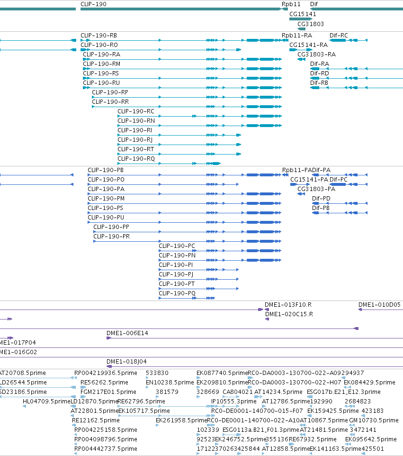Select protein Dif-PB
The height and width of the screenshot is (456, 403).
click(321, 208)
